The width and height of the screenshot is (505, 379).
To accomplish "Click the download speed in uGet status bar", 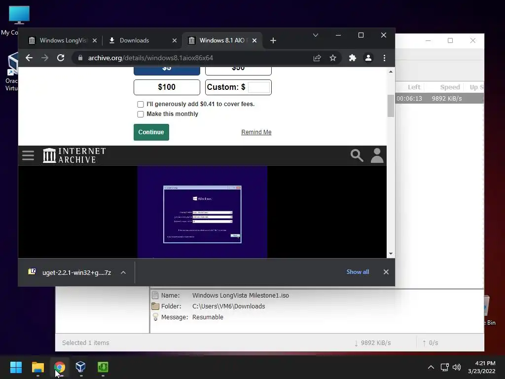I will click(373, 343).
